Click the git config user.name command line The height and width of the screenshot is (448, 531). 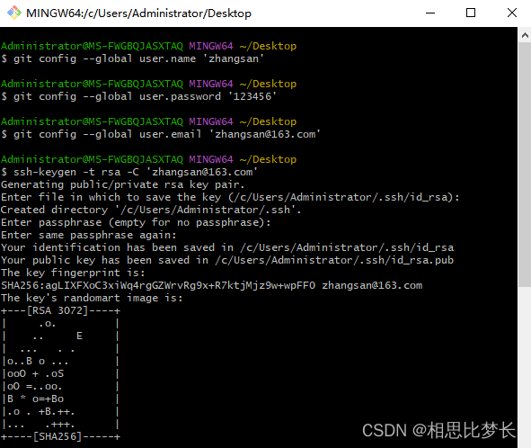click(132, 58)
